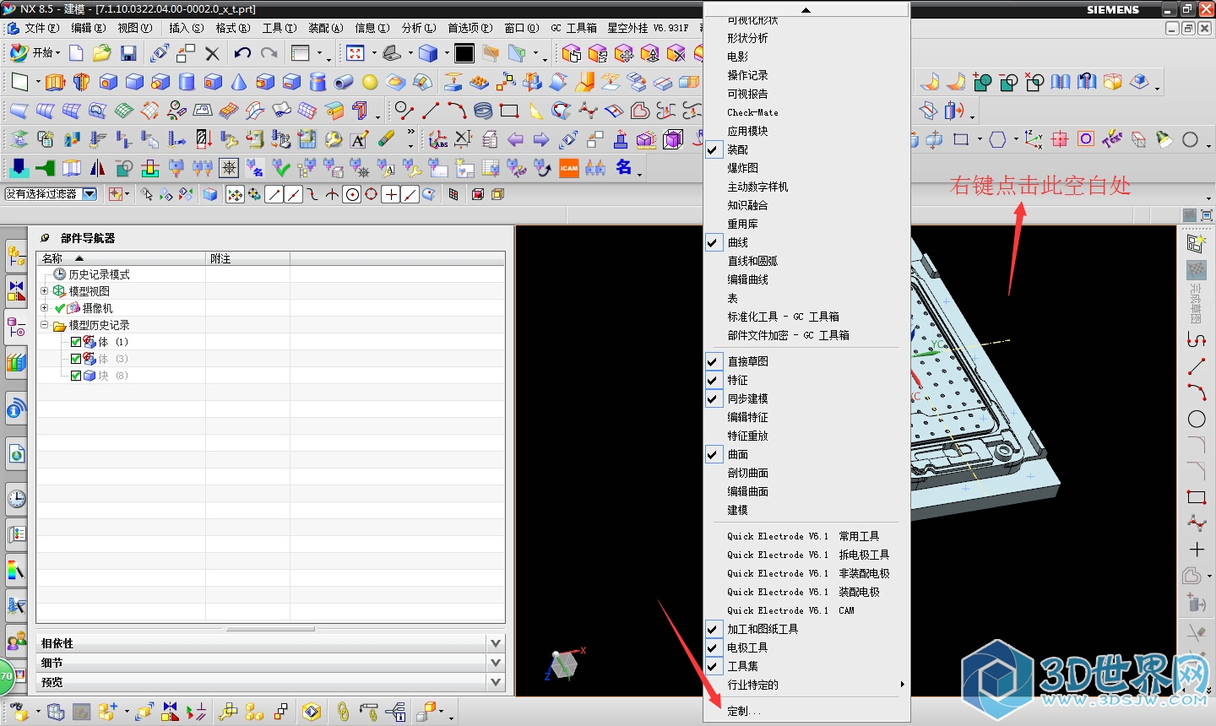Image resolution: width=1216 pixels, height=726 pixels.
Task: Select the Cone primitive icon
Action: click(x=239, y=82)
